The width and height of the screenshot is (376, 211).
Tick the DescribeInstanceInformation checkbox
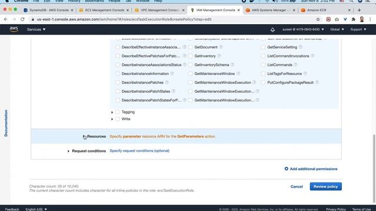tap(117, 74)
